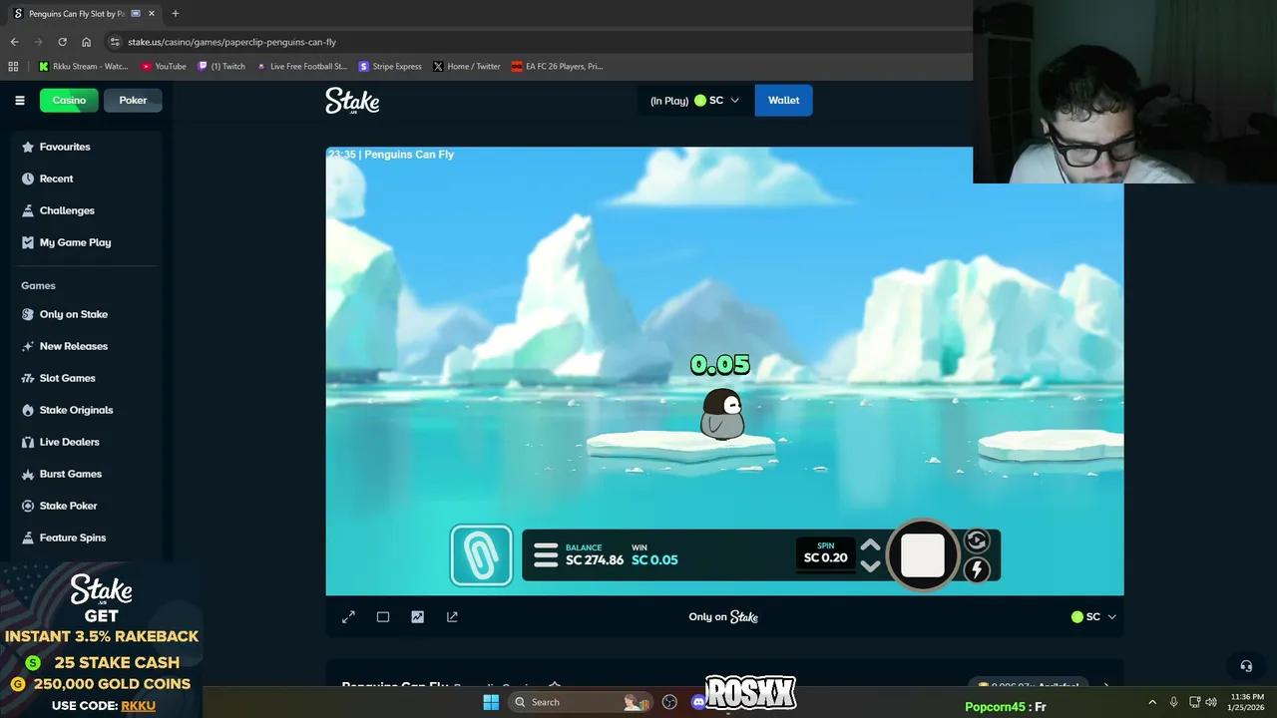Open the SC currency dropdown in header

pos(718,100)
